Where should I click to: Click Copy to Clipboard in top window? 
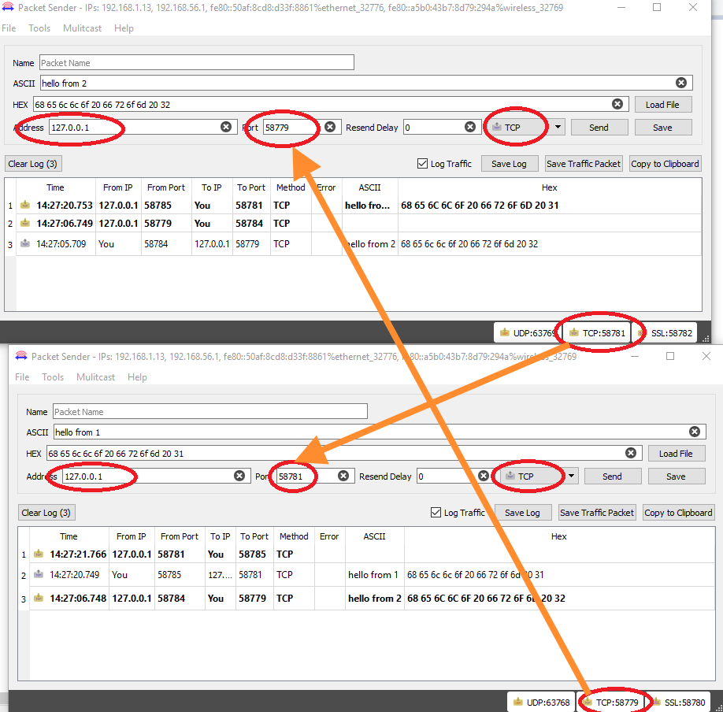[x=665, y=164]
